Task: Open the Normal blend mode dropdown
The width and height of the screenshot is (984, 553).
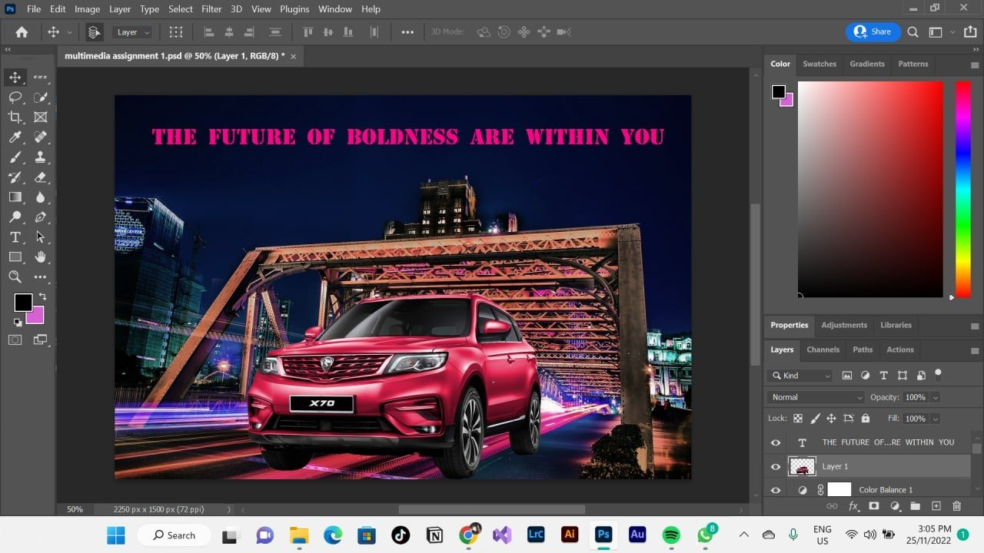Action: pos(816,397)
